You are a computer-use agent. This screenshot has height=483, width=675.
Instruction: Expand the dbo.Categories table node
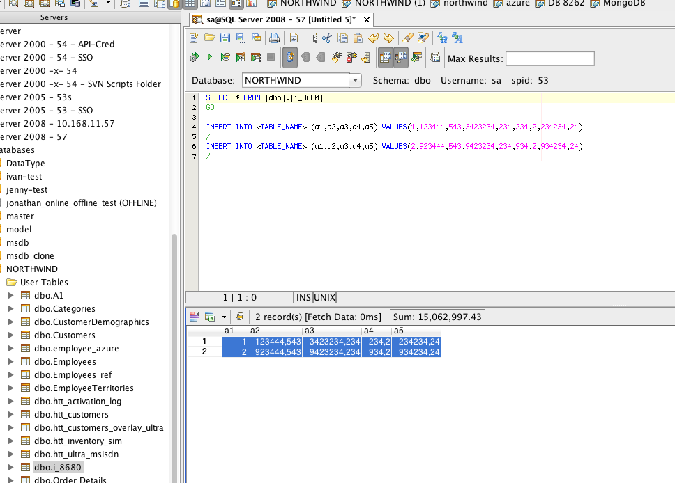point(11,308)
